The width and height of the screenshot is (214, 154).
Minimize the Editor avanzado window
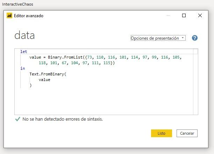(x=168, y=15)
